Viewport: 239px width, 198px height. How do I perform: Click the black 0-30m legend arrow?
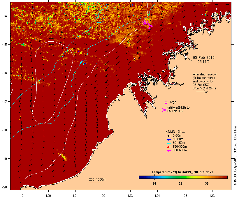pos(169,136)
